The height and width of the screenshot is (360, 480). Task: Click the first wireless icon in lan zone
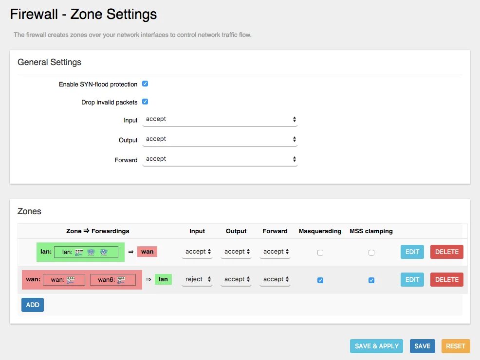91,252
